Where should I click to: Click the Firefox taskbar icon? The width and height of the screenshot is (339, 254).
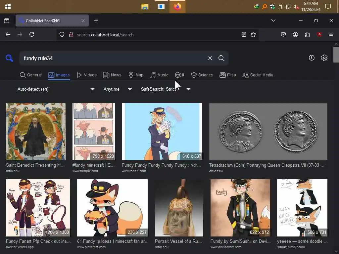tap(177, 7)
